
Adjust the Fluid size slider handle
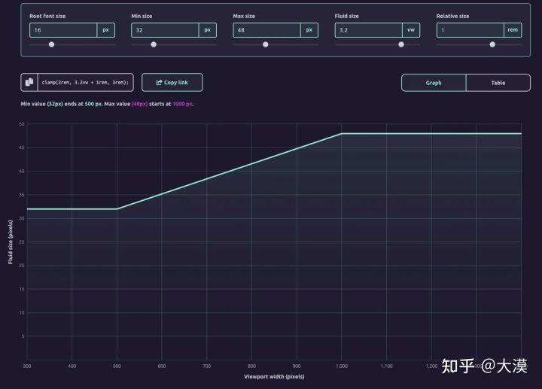(x=401, y=44)
